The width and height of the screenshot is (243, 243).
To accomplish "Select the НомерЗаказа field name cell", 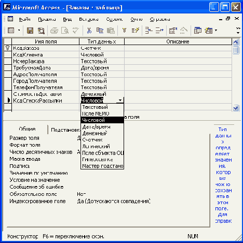I will [45, 61].
